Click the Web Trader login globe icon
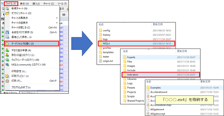Viewport: 224px width, 116px height. [x=7, y=60]
